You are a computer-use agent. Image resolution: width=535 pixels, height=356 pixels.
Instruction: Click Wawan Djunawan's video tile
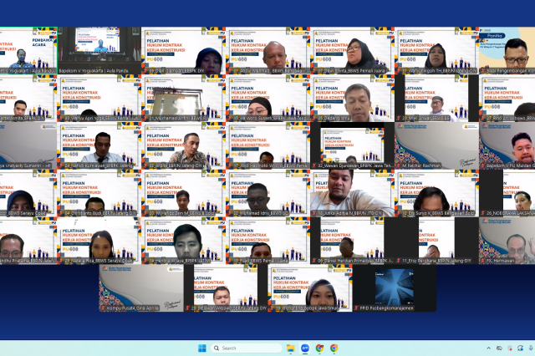(x=351, y=145)
